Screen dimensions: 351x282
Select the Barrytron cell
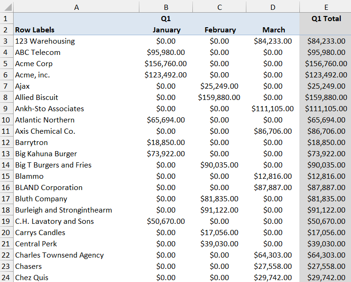pos(76,142)
